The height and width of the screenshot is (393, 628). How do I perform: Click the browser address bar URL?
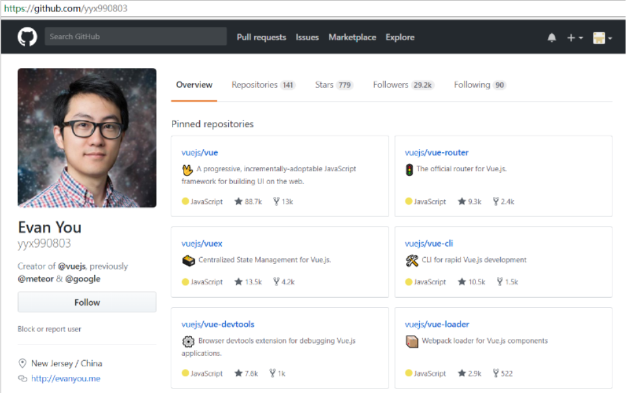click(x=66, y=8)
